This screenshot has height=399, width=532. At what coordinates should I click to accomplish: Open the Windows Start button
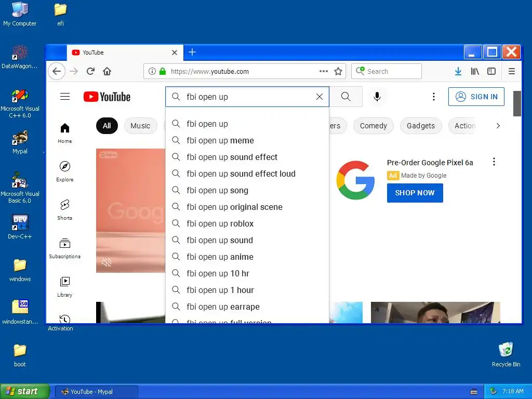pyautogui.click(x=25, y=392)
